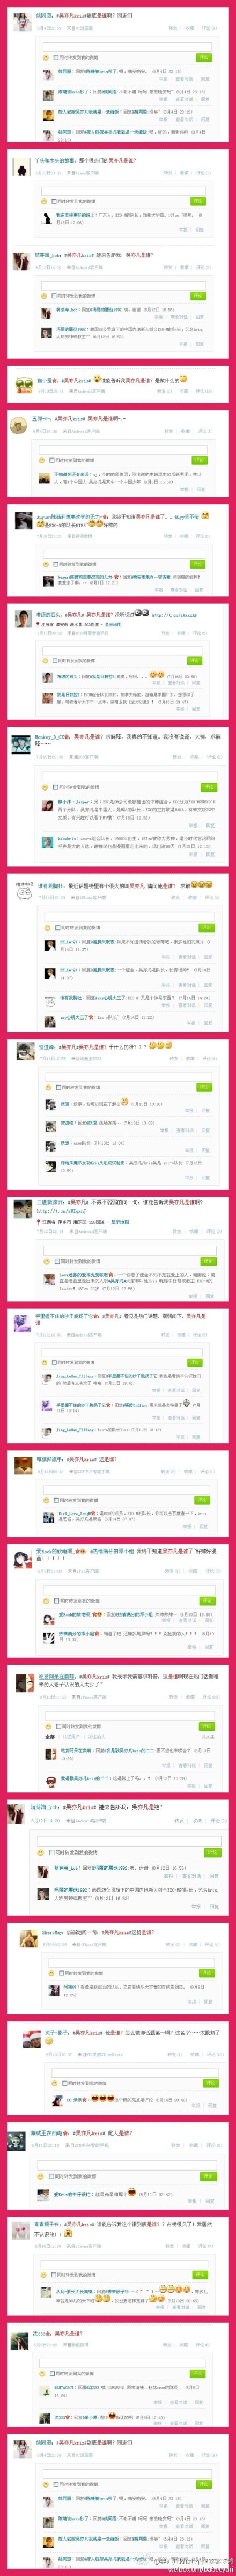Enable the forward-to-Weibo checkbox under the SleepWays post
Screen dimensions: 236x2576
point(61,1973)
